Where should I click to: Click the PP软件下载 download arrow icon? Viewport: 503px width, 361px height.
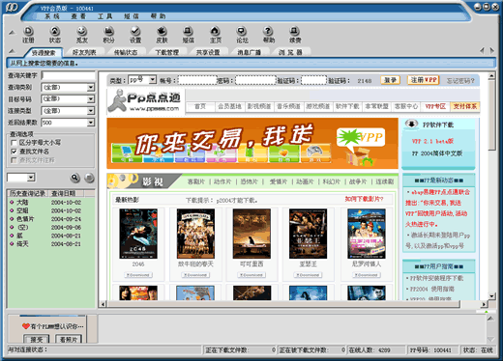coord(411,124)
